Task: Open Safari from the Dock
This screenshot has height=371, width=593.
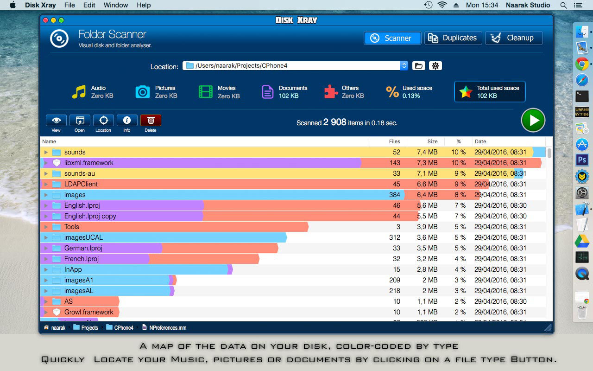Action: coord(582,80)
